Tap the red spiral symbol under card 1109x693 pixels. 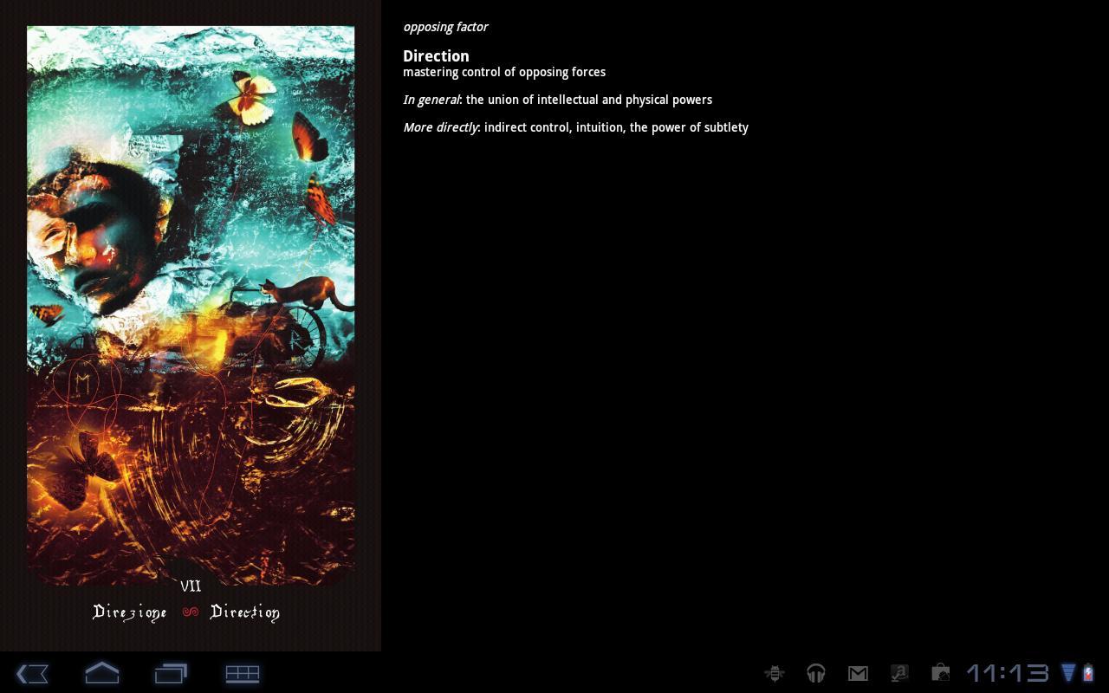pyautogui.click(x=191, y=612)
